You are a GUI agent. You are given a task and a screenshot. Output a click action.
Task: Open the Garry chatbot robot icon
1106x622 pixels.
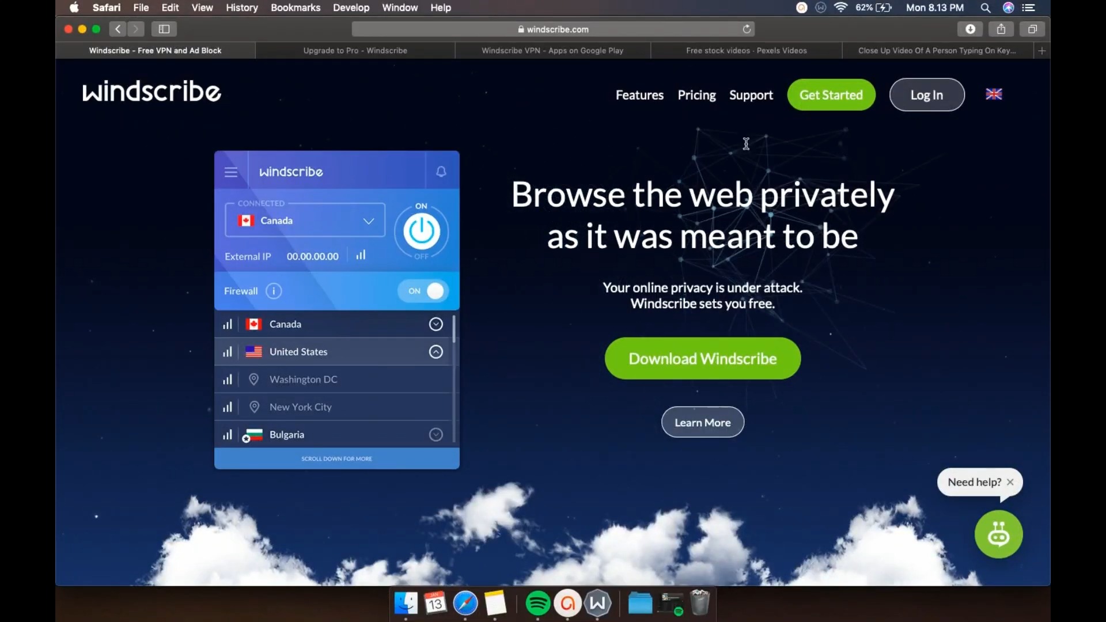998,534
